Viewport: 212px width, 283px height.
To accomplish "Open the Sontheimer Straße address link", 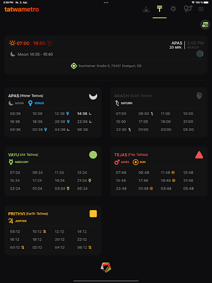I will (x=110, y=66).
